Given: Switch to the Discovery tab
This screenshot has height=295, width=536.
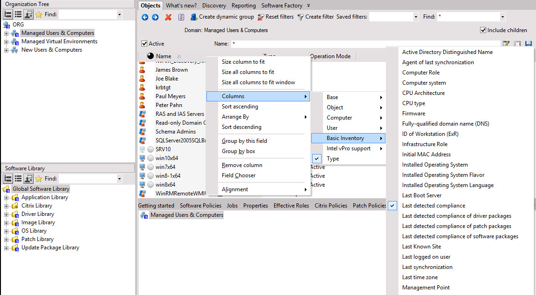Looking at the screenshot, I should 214,6.
